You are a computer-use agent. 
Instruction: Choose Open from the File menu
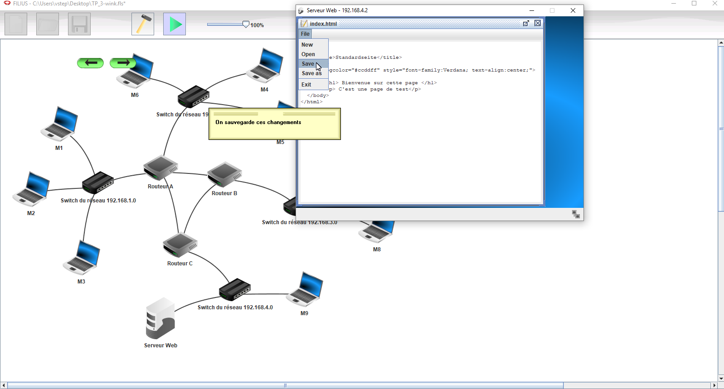pyautogui.click(x=313, y=54)
